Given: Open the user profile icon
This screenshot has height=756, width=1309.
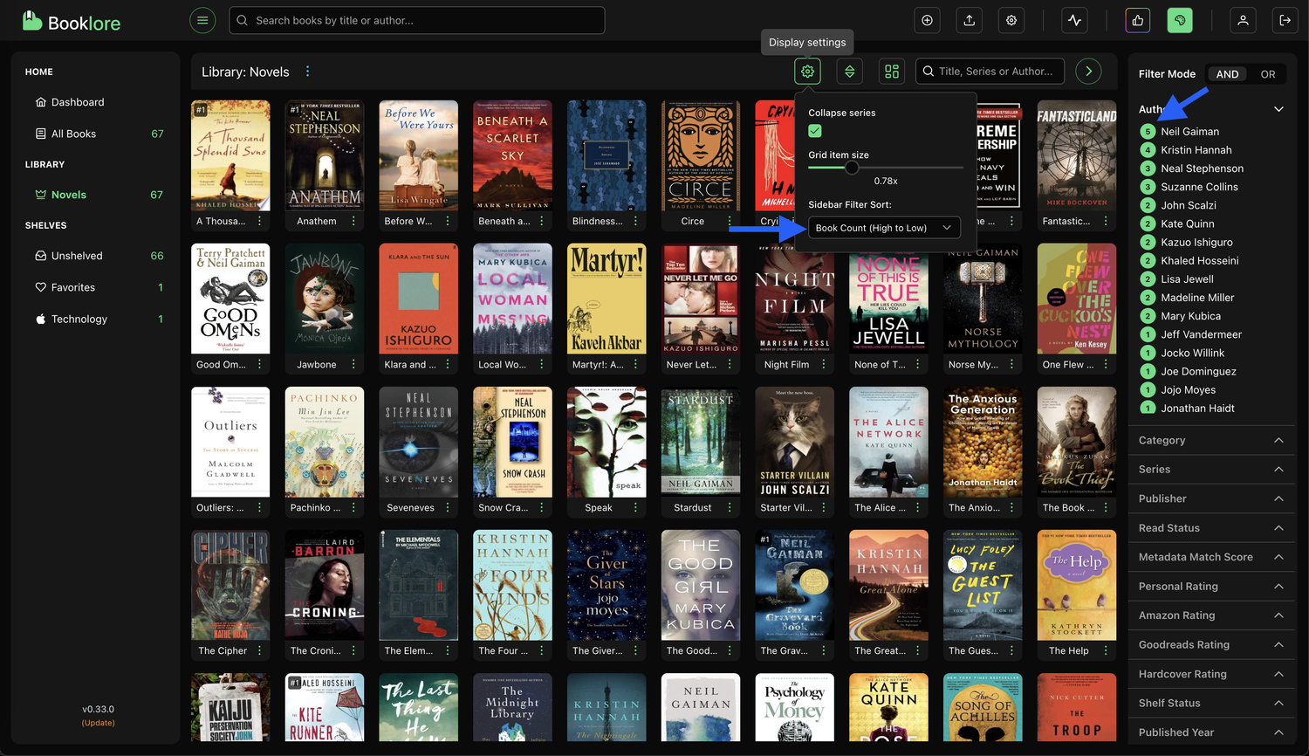Looking at the screenshot, I should pyautogui.click(x=1243, y=20).
